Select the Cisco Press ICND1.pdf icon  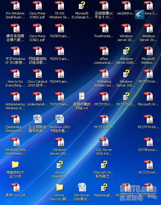(x=37, y=28)
